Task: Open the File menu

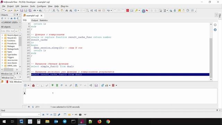Action: (3, 6)
